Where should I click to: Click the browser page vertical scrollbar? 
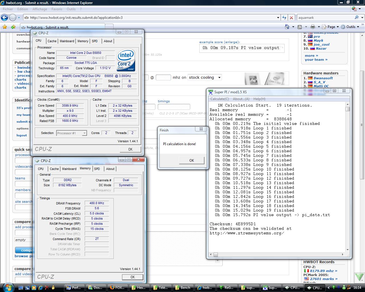pyautogui.click(x=362, y=125)
